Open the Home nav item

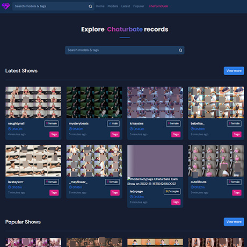[100, 6]
